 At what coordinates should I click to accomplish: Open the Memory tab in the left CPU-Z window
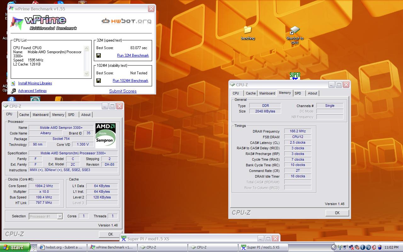click(x=58, y=115)
